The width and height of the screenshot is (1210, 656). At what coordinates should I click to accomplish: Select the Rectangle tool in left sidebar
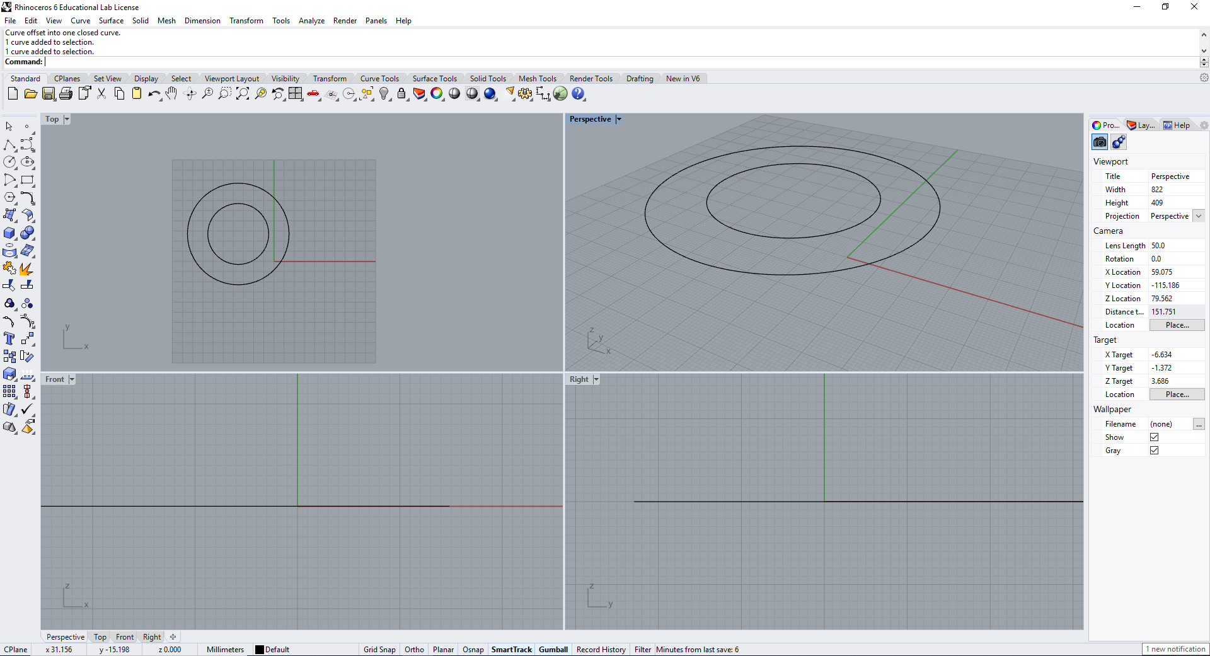27,180
